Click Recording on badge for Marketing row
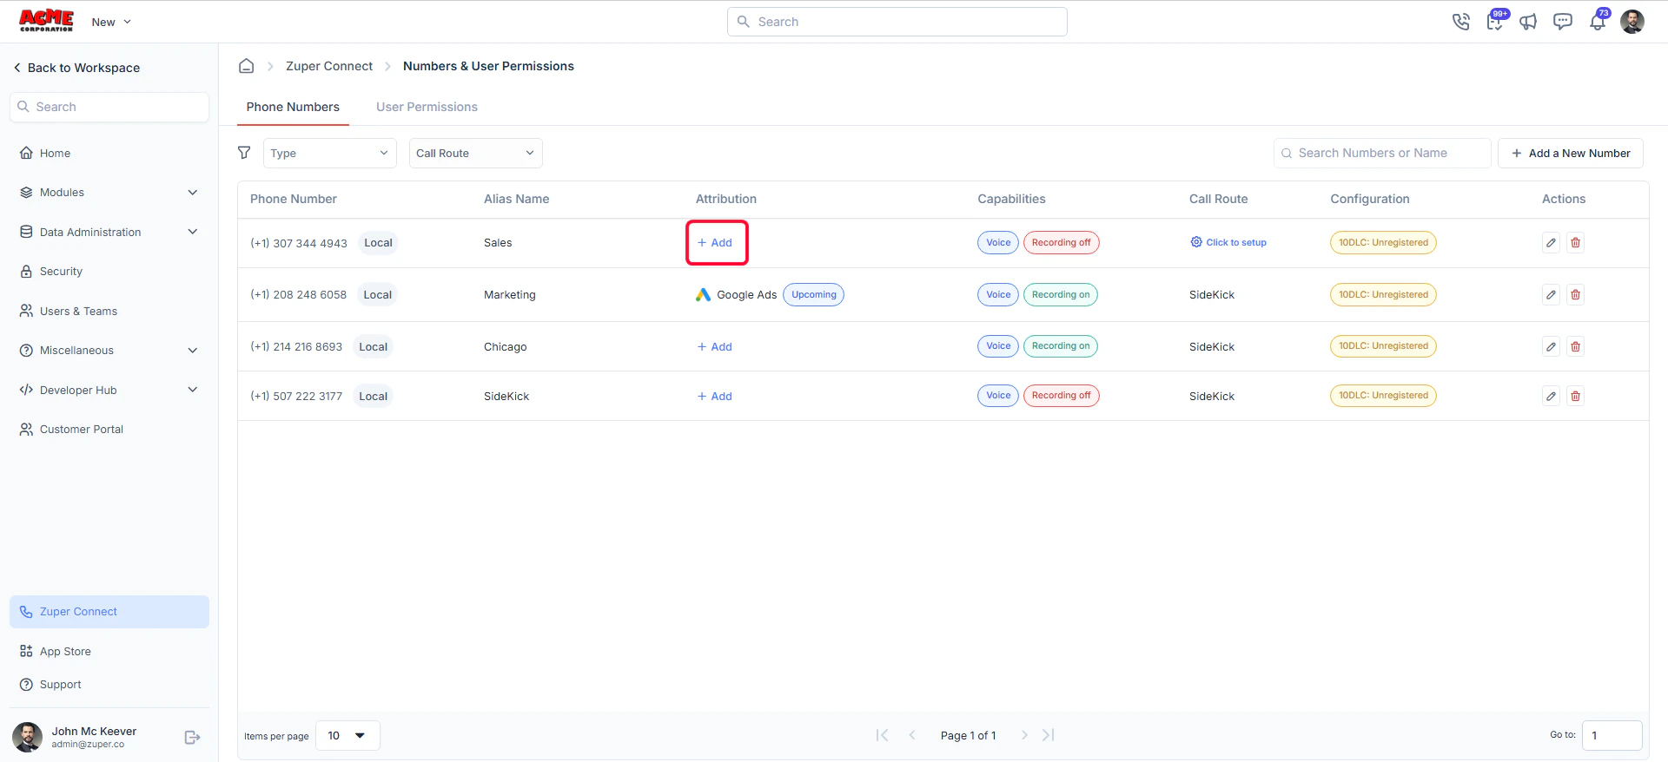 click(x=1061, y=295)
